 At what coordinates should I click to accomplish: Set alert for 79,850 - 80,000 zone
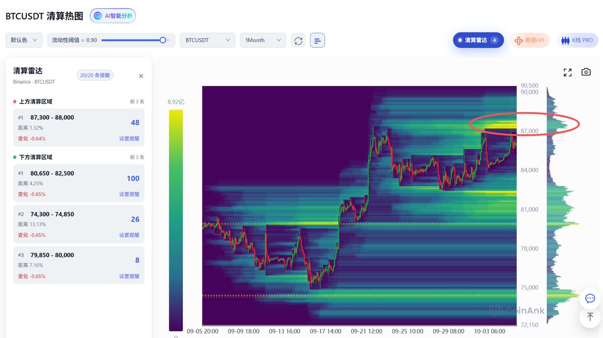pyautogui.click(x=129, y=276)
